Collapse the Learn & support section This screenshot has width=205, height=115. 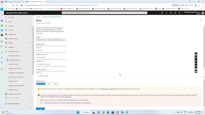click(32, 104)
